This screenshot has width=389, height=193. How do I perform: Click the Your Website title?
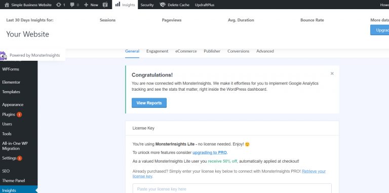click(x=27, y=34)
